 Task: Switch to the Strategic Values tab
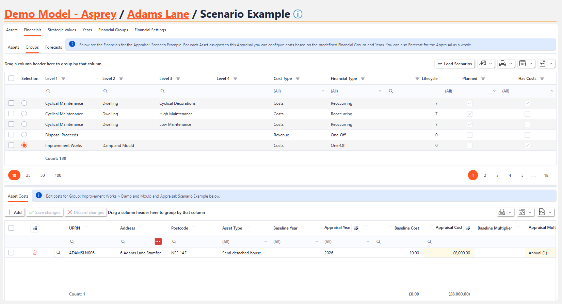tap(62, 30)
